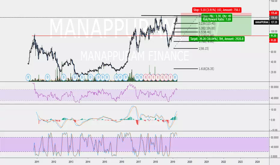The height and width of the screenshot is (165, 280).
Task: Click 2016 on the time axis
Action: click(122, 162)
